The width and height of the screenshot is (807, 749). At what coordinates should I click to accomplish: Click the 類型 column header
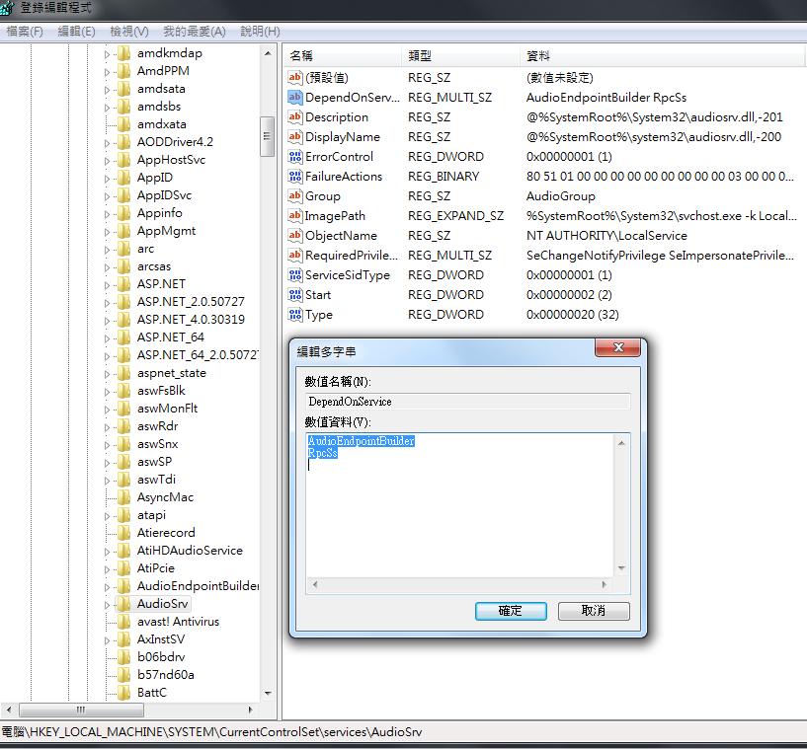pos(460,55)
